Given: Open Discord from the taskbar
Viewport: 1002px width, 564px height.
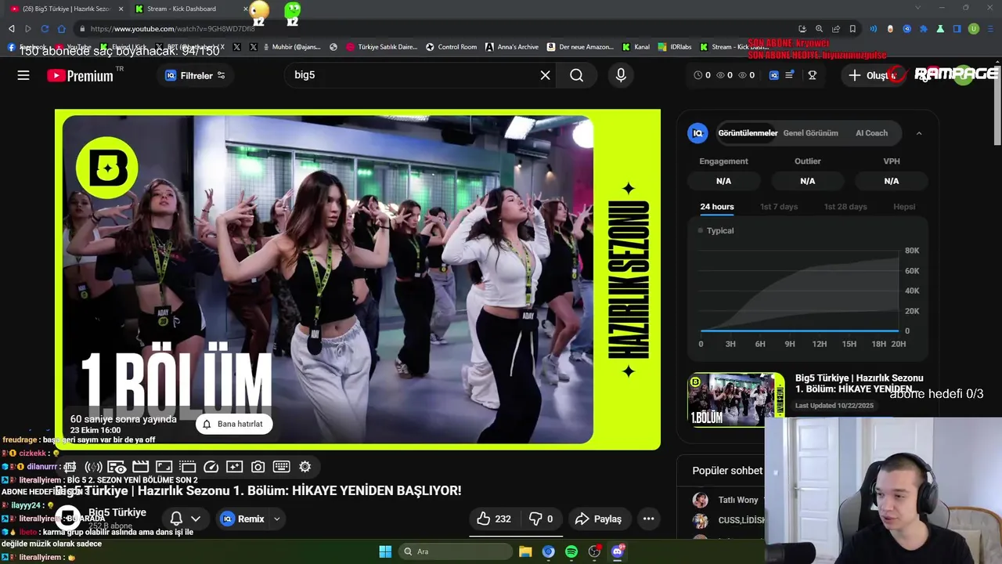Looking at the screenshot, I should (618, 551).
